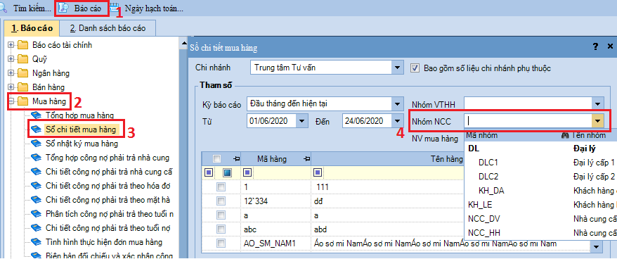
Task: Collapse the Mua hàng tree node
Action: (11, 101)
